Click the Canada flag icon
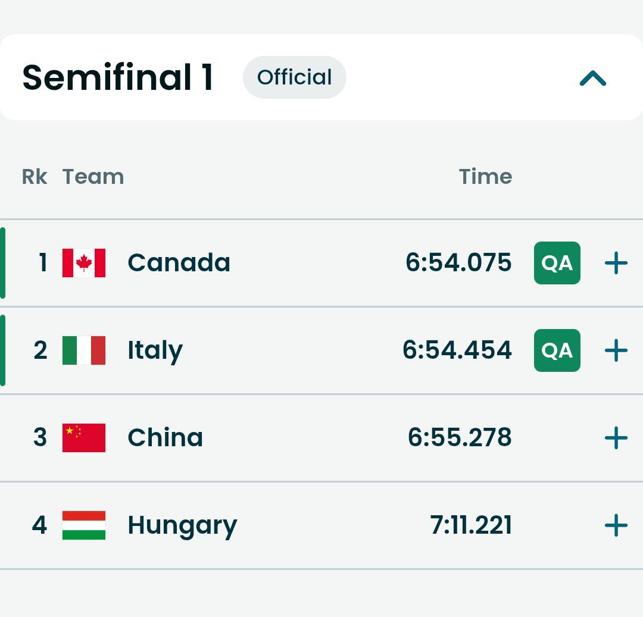This screenshot has width=643, height=617. pyautogui.click(x=84, y=263)
